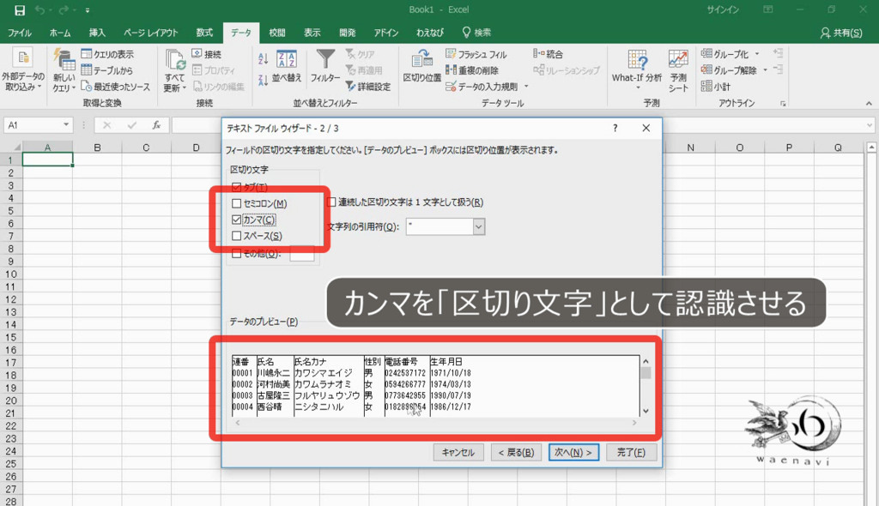Image resolution: width=879 pixels, height=506 pixels.
Task: Enable the セミコロン(M) checkbox
Action: click(237, 203)
